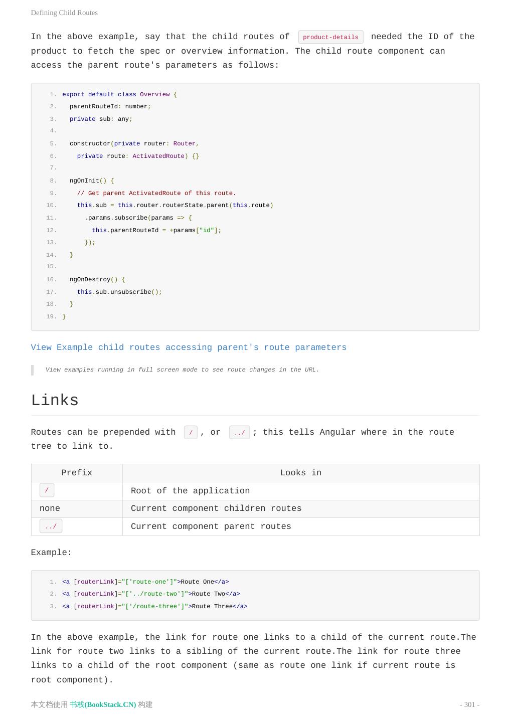Click the italic full screen mode note
511x722 pixels.
[x=182, y=370]
